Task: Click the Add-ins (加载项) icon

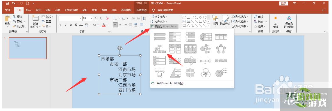Action: [276, 18]
